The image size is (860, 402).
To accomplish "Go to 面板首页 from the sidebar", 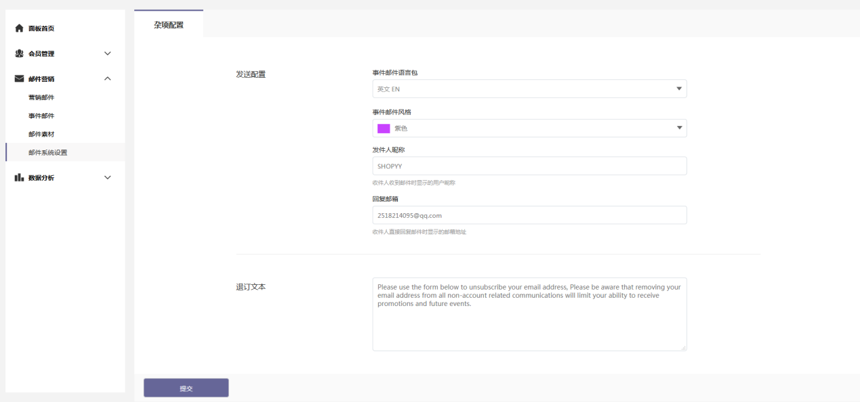I will point(41,28).
